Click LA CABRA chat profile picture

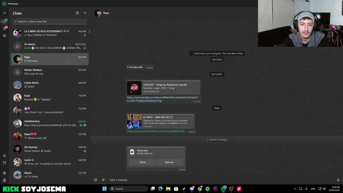pyautogui.click(x=17, y=33)
